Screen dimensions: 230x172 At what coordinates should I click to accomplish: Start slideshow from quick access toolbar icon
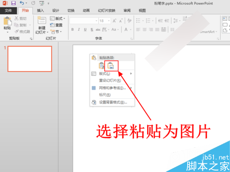coord(42,3)
